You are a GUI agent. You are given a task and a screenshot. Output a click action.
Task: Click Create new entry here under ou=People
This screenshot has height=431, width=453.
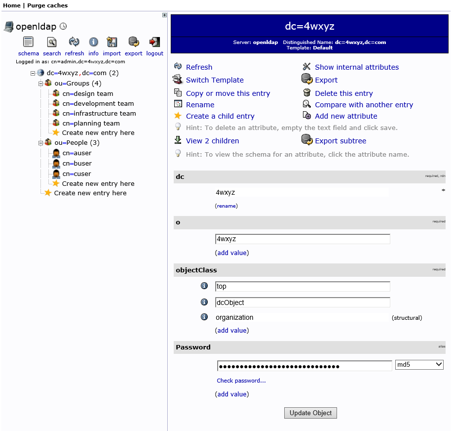pyautogui.click(x=98, y=184)
